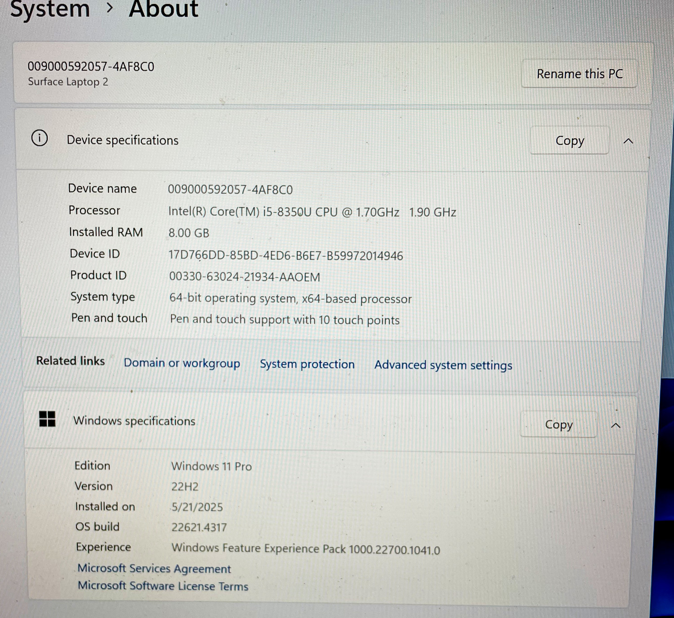Click the Installed RAM label
The image size is (674, 618).
coord(106,232)
